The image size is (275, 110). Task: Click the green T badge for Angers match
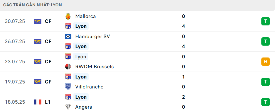tap(266, 102)
